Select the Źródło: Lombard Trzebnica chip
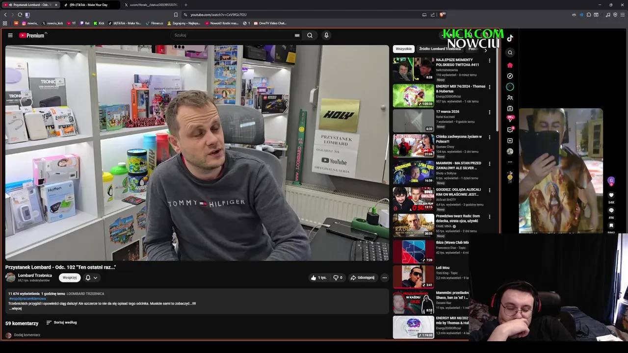 (x=440, y=49)
